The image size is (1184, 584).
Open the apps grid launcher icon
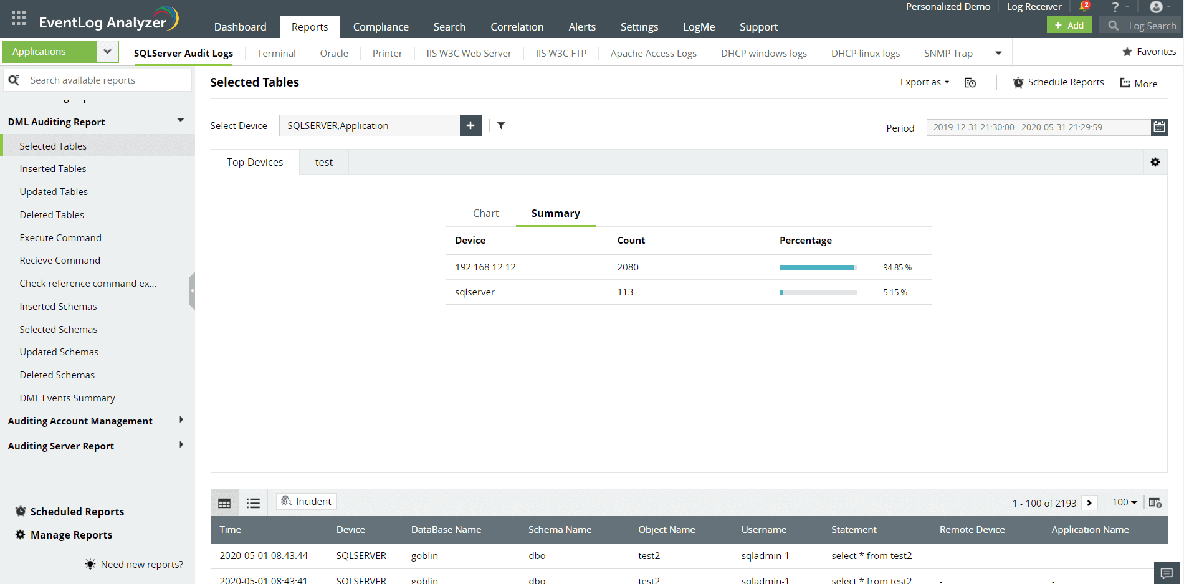18,18
